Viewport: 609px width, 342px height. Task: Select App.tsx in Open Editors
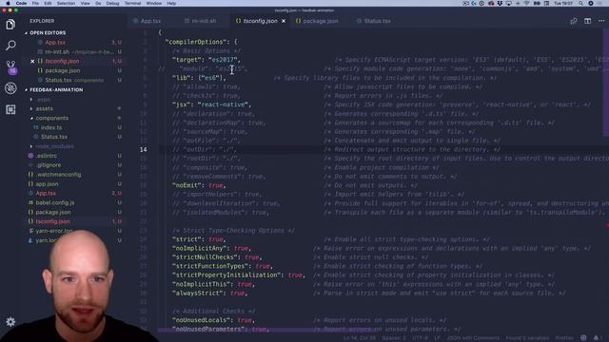(55, 43)
